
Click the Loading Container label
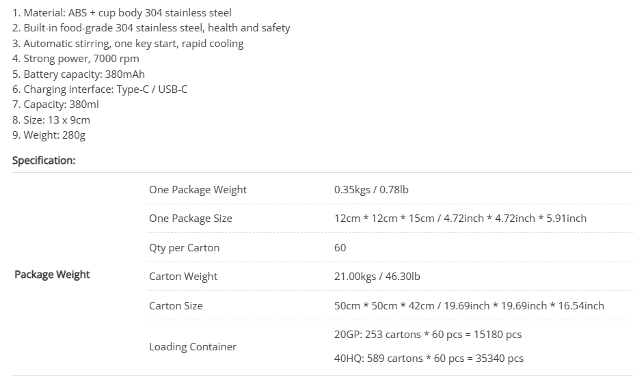pyautogui.click(x=193, y=347)
